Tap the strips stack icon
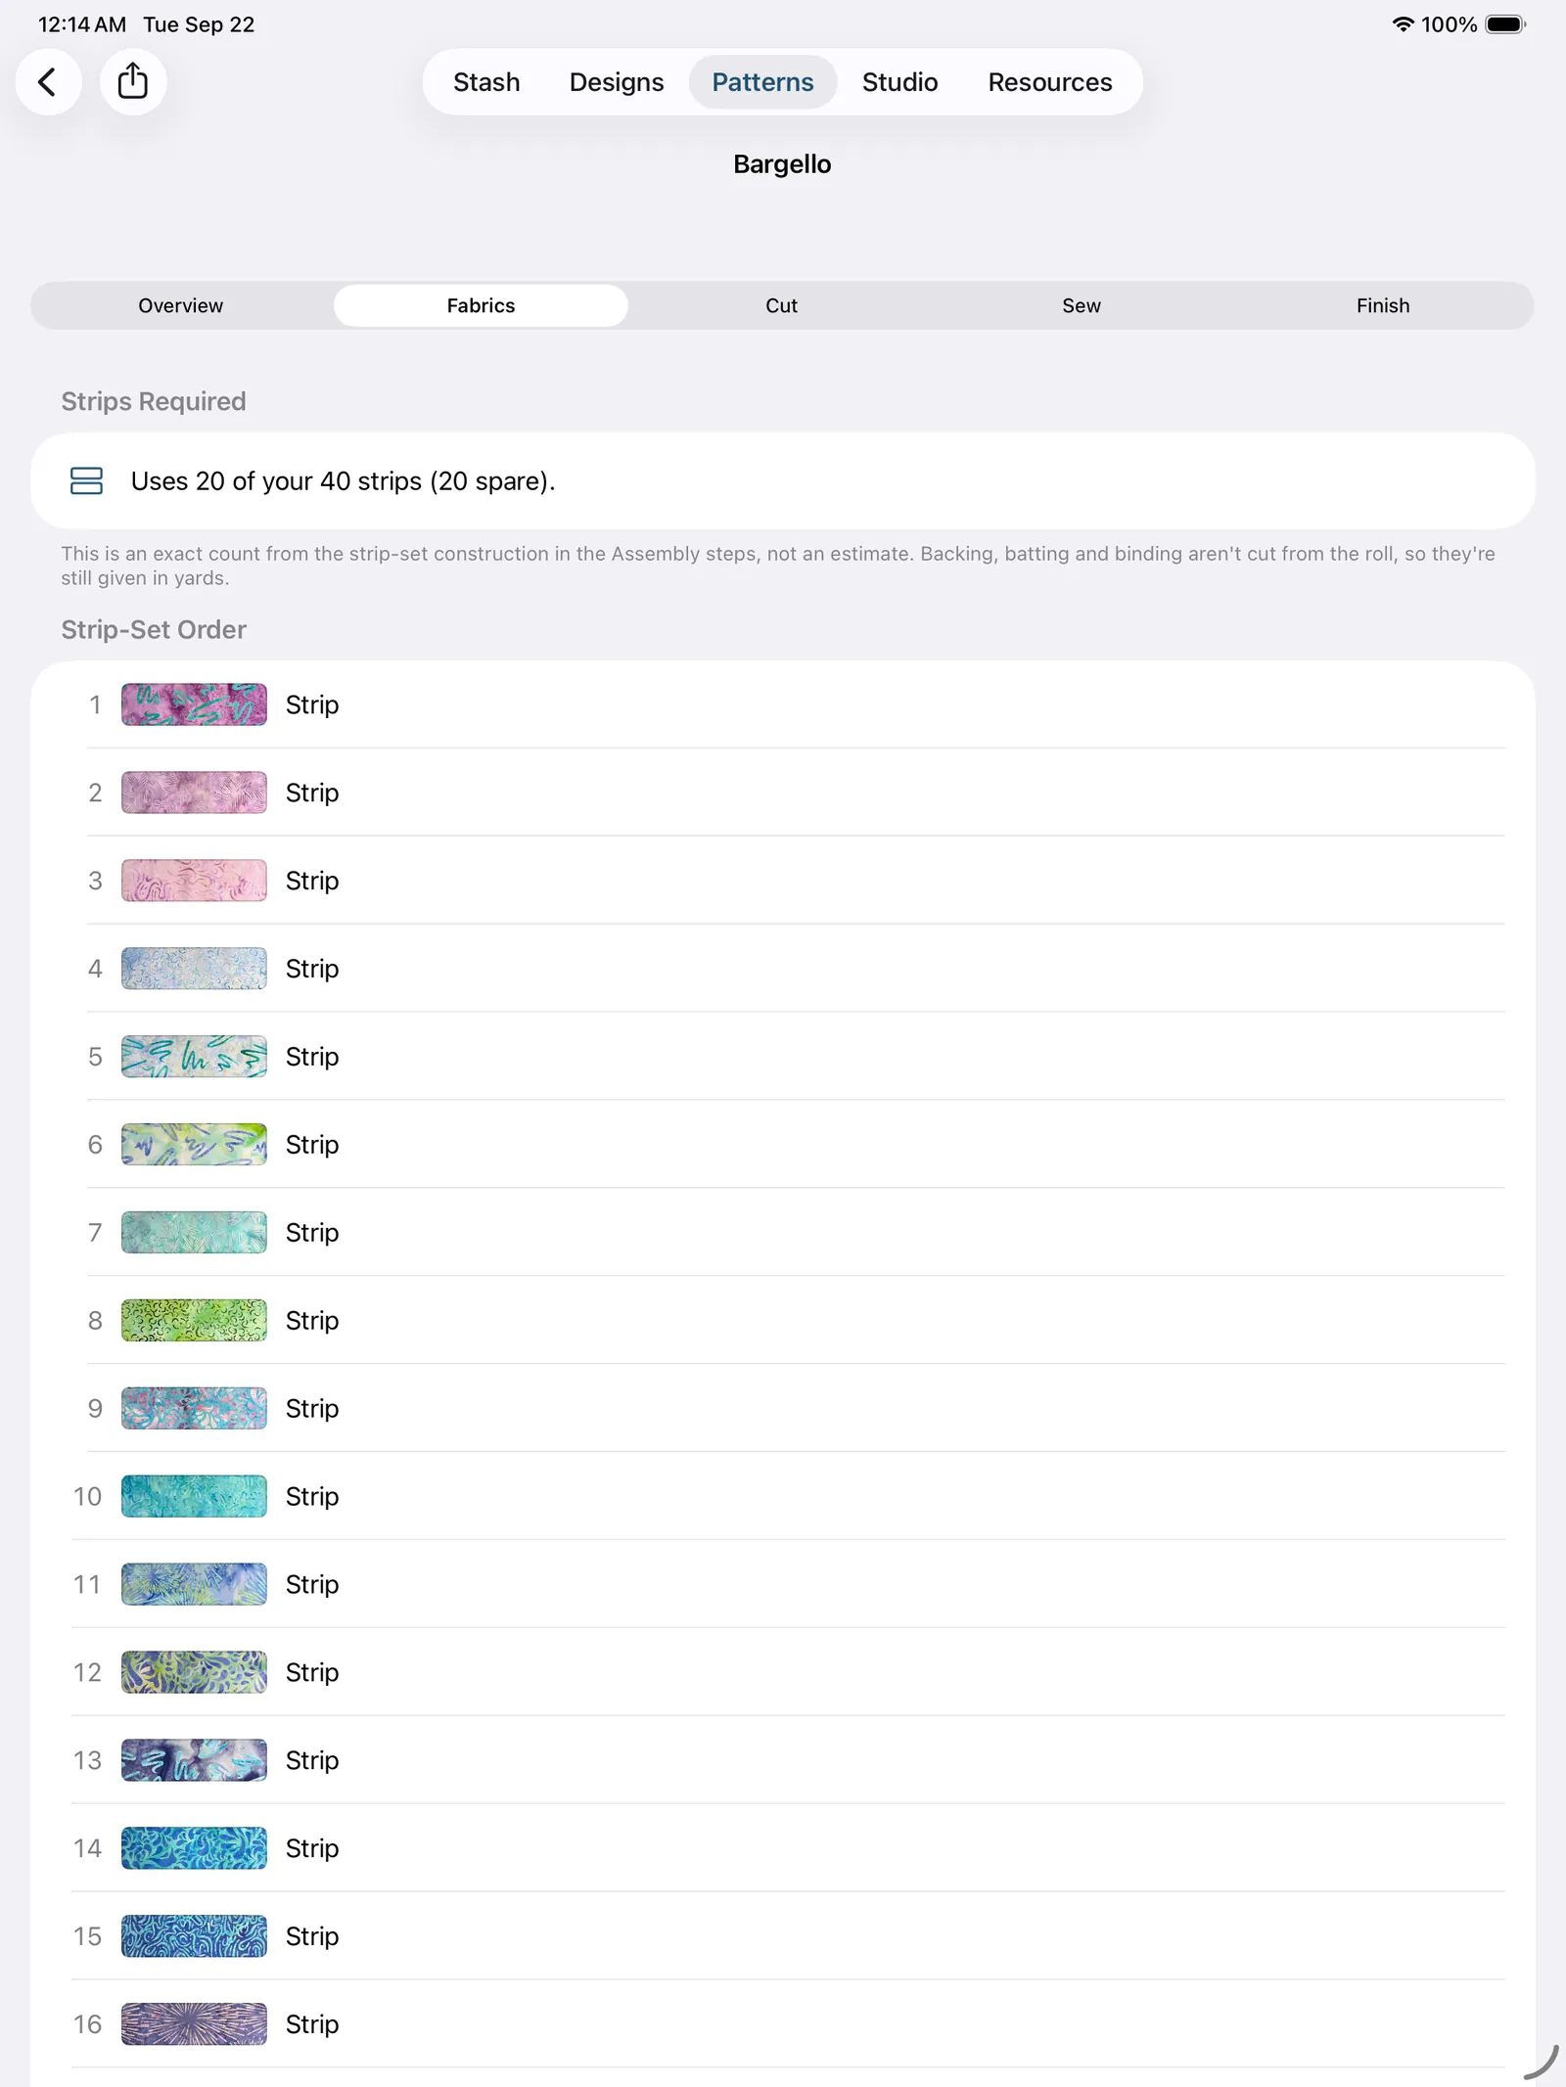1566x2087 pixels. (86, 481)
